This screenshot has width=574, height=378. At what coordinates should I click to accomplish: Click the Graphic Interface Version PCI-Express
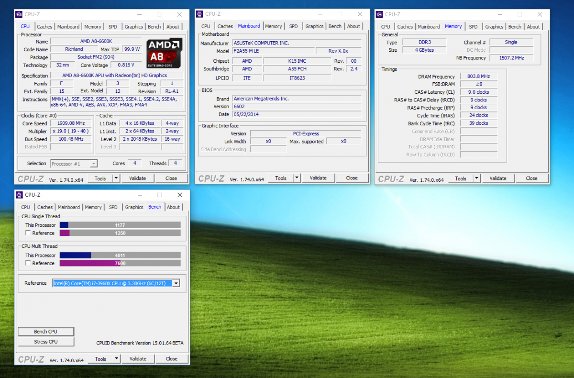click(x=306, y=133)
